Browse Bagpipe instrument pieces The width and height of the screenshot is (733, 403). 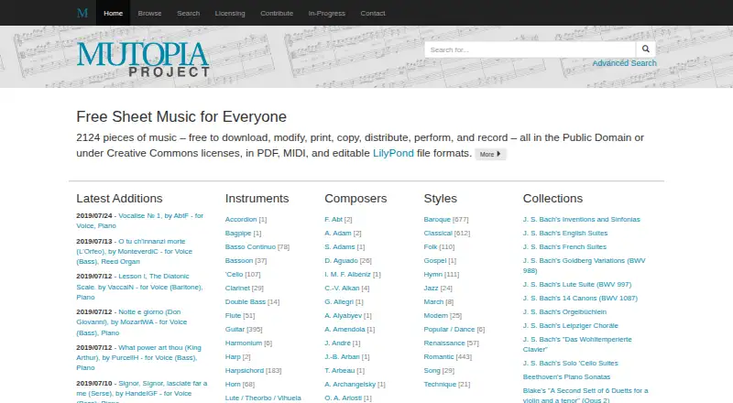pos(238,233)
